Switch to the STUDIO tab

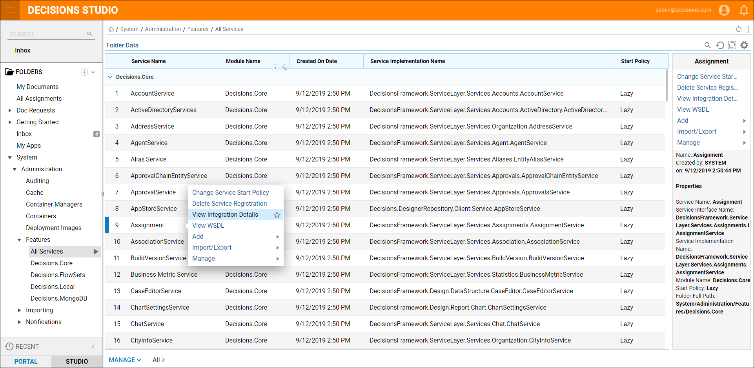click(77, 361)
